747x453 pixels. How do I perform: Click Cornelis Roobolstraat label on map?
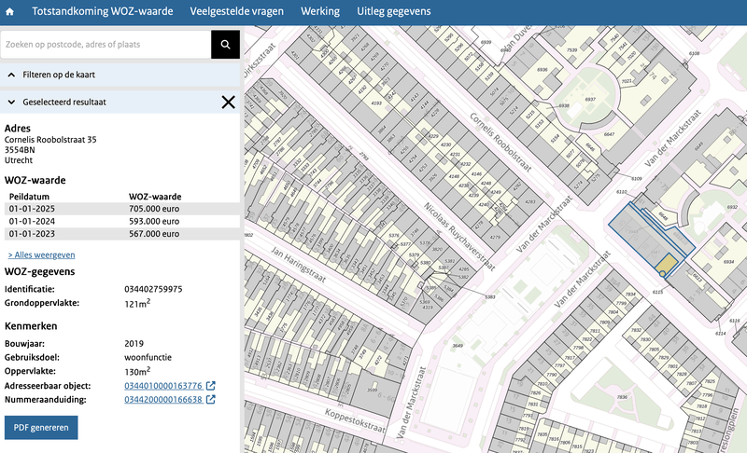[500, 142]
